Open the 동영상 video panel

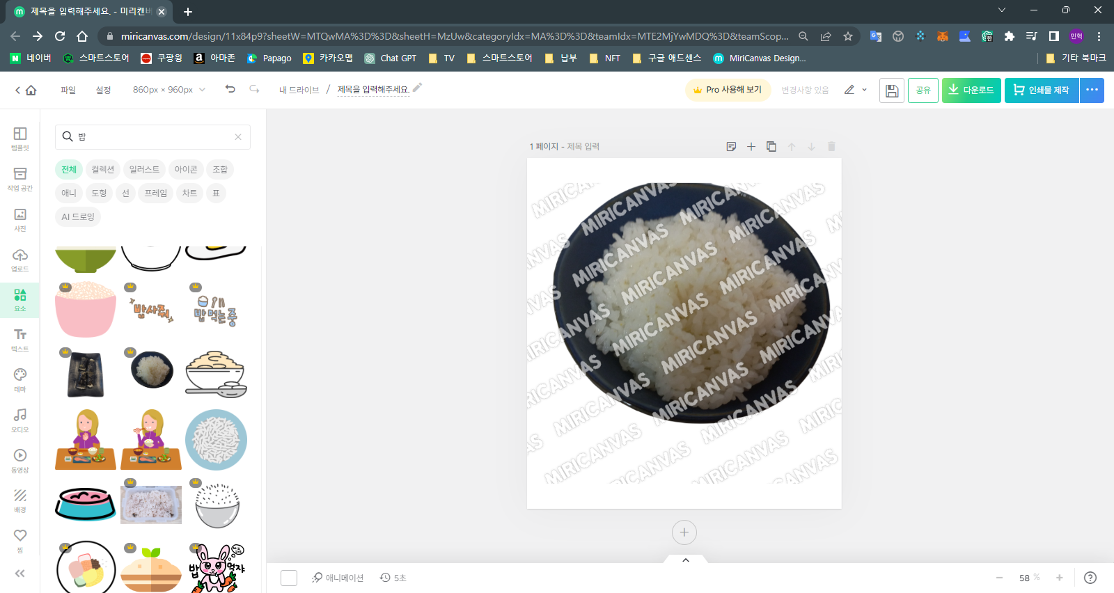point(20,461)
